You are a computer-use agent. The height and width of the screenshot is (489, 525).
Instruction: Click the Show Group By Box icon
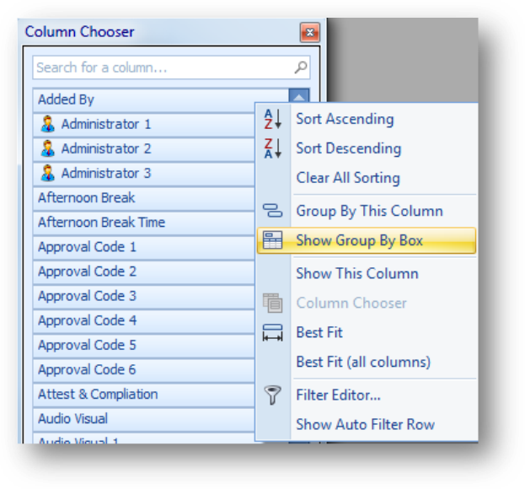click(272, 240)
